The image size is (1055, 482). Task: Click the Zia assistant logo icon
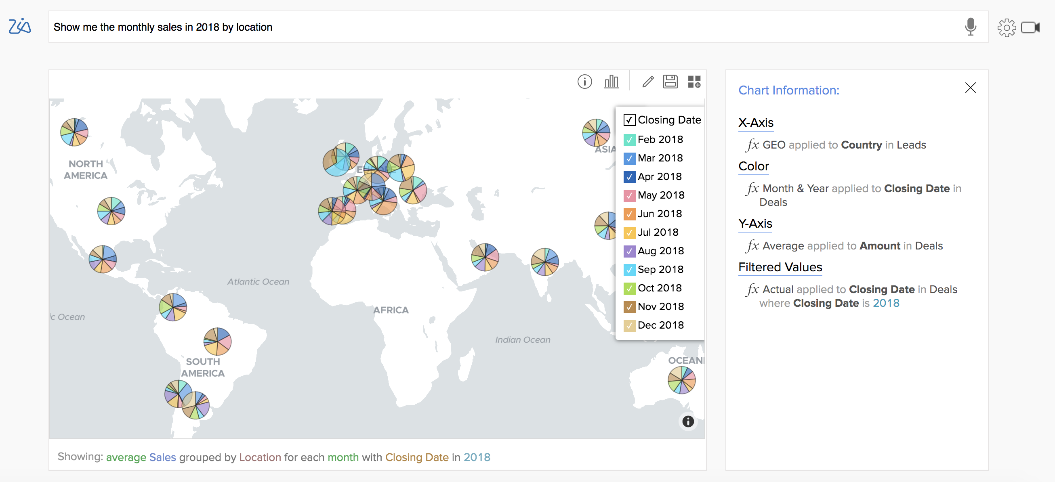point(20,27)
